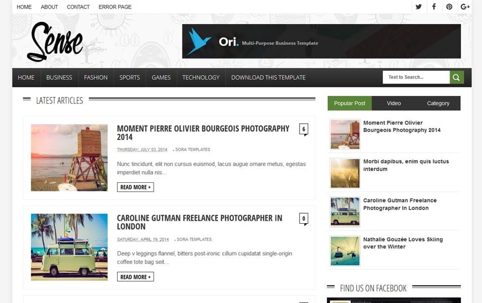Open the Google+ icon at top right
The height and width of the screenshot is (303, 482).
(464, 7)
